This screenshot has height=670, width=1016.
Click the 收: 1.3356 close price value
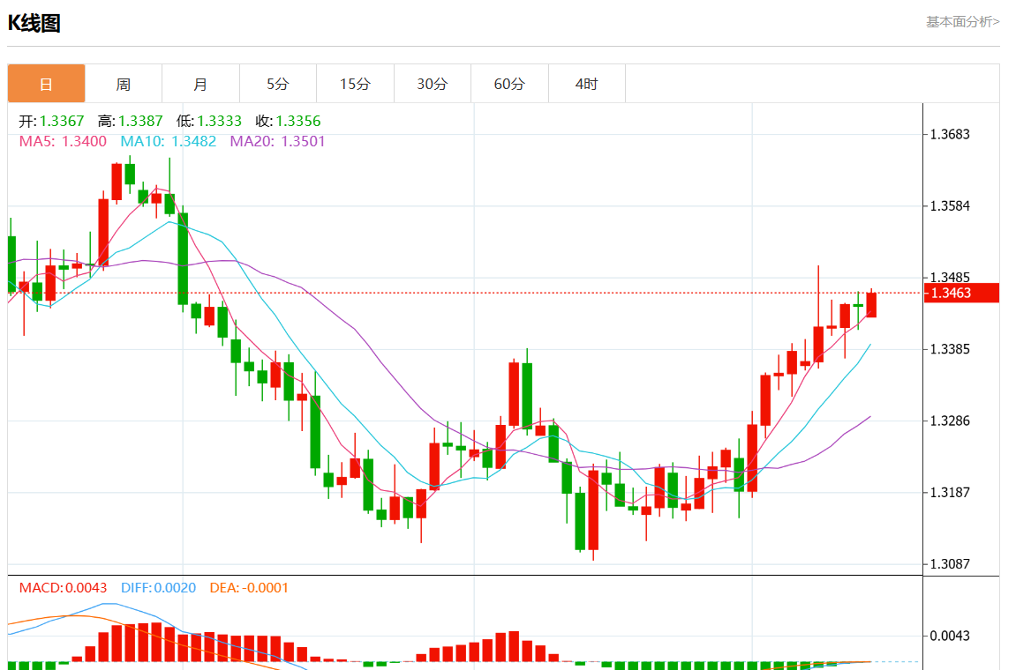[x=288, y=121]
